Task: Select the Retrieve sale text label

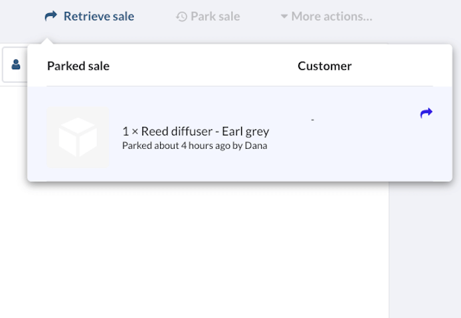Action: pyautogui.click(x=99, y=16)
